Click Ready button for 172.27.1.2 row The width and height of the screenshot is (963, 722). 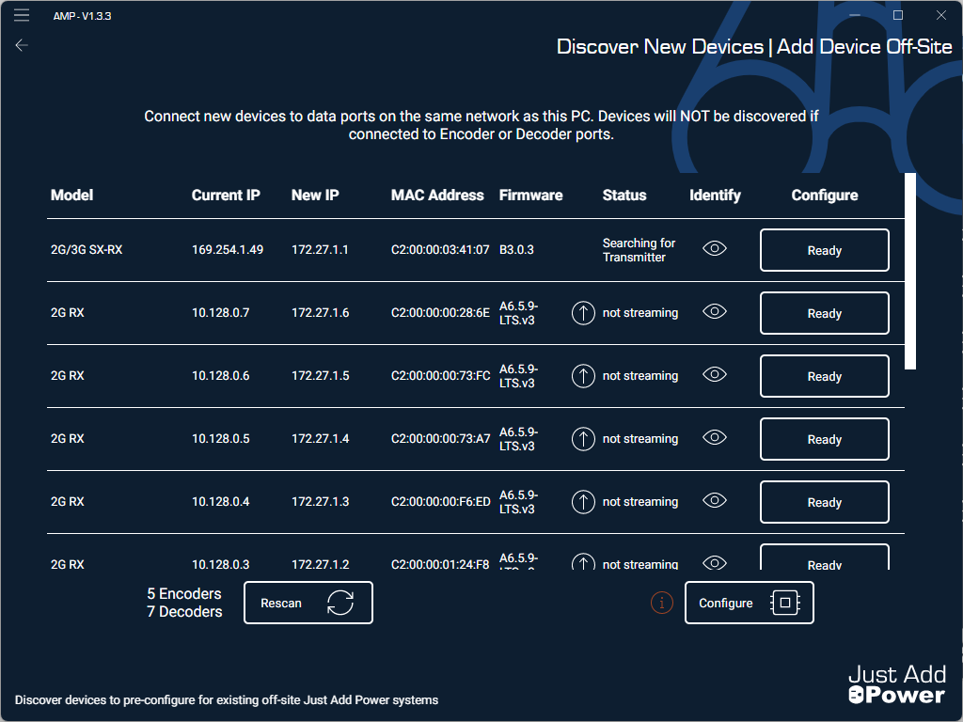824,557
